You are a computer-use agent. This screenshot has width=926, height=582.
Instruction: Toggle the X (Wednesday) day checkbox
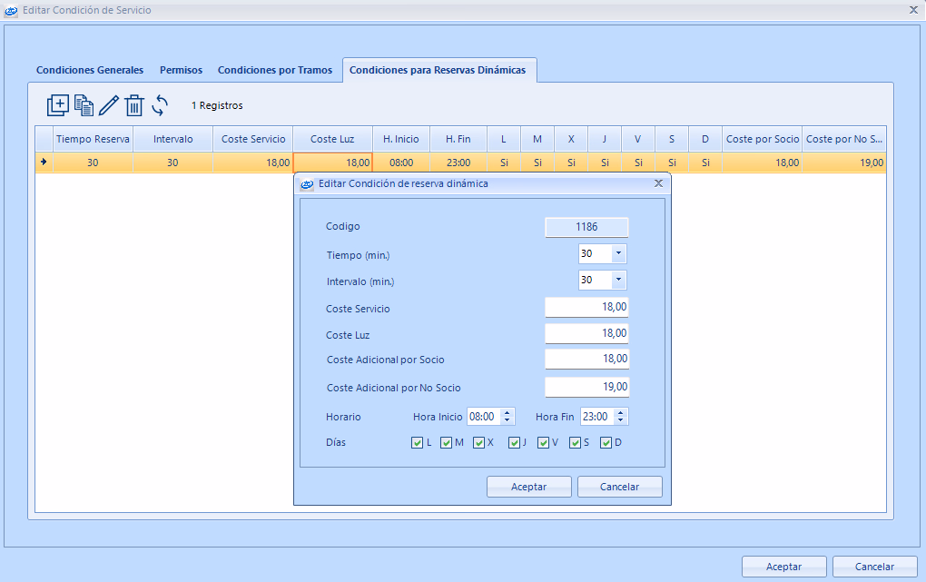[479, 443]
